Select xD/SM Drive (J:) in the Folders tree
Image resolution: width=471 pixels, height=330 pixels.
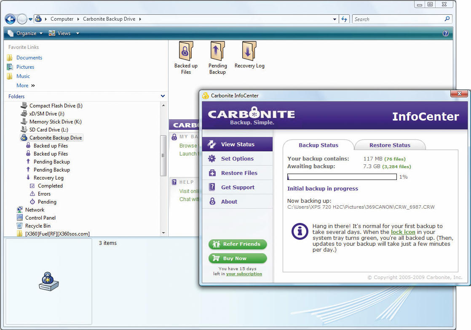pos(47,114)
